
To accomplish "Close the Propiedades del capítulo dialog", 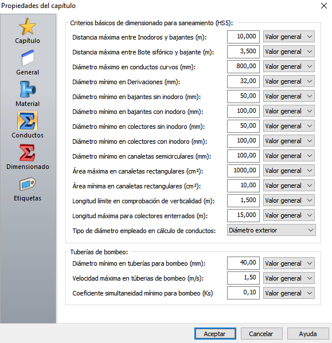I will (x=323, y=6).
